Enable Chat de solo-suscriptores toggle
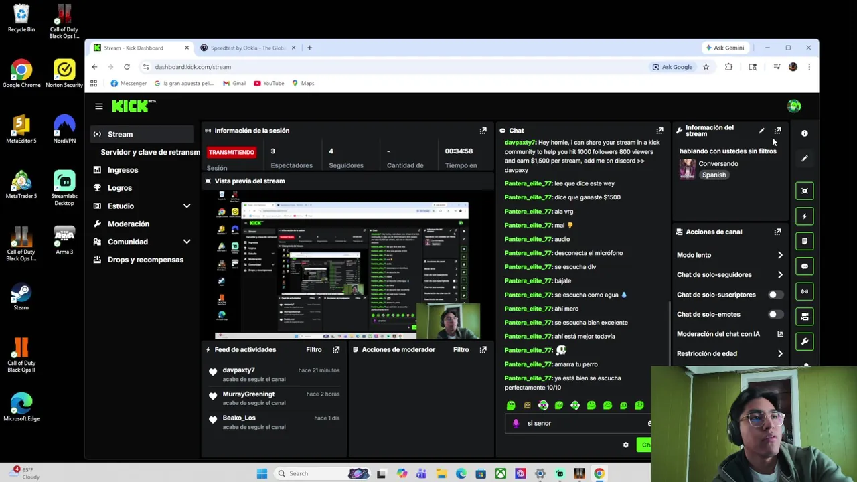This screenshot has width=857, height=482. pos(775,295)
